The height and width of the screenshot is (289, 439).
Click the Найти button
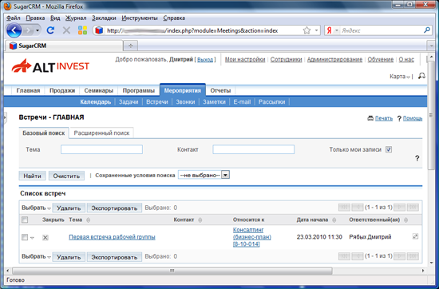[32, 176]
